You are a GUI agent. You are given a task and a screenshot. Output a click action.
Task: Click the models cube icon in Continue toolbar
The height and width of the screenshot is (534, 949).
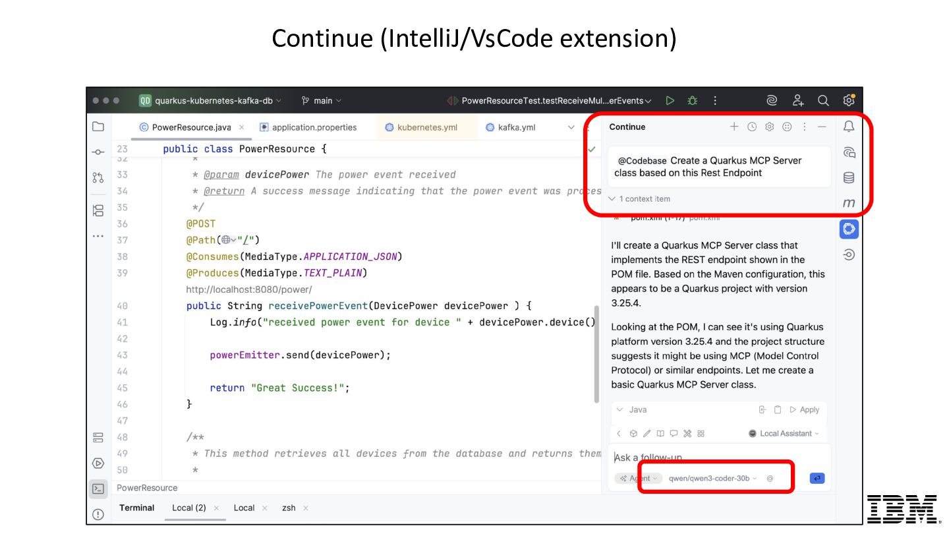pyautogui.click(x=633, y=434)
